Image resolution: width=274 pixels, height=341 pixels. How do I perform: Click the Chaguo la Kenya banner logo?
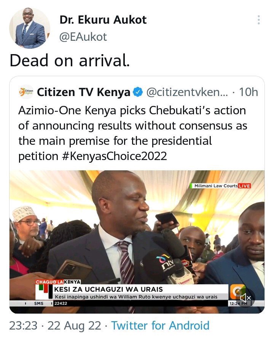click(x=58, y=282)
